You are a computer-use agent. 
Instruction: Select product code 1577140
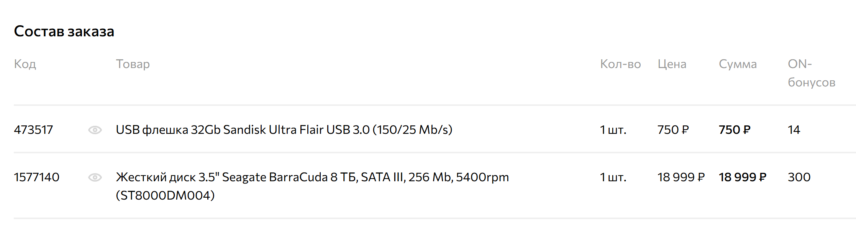[36, 177]
